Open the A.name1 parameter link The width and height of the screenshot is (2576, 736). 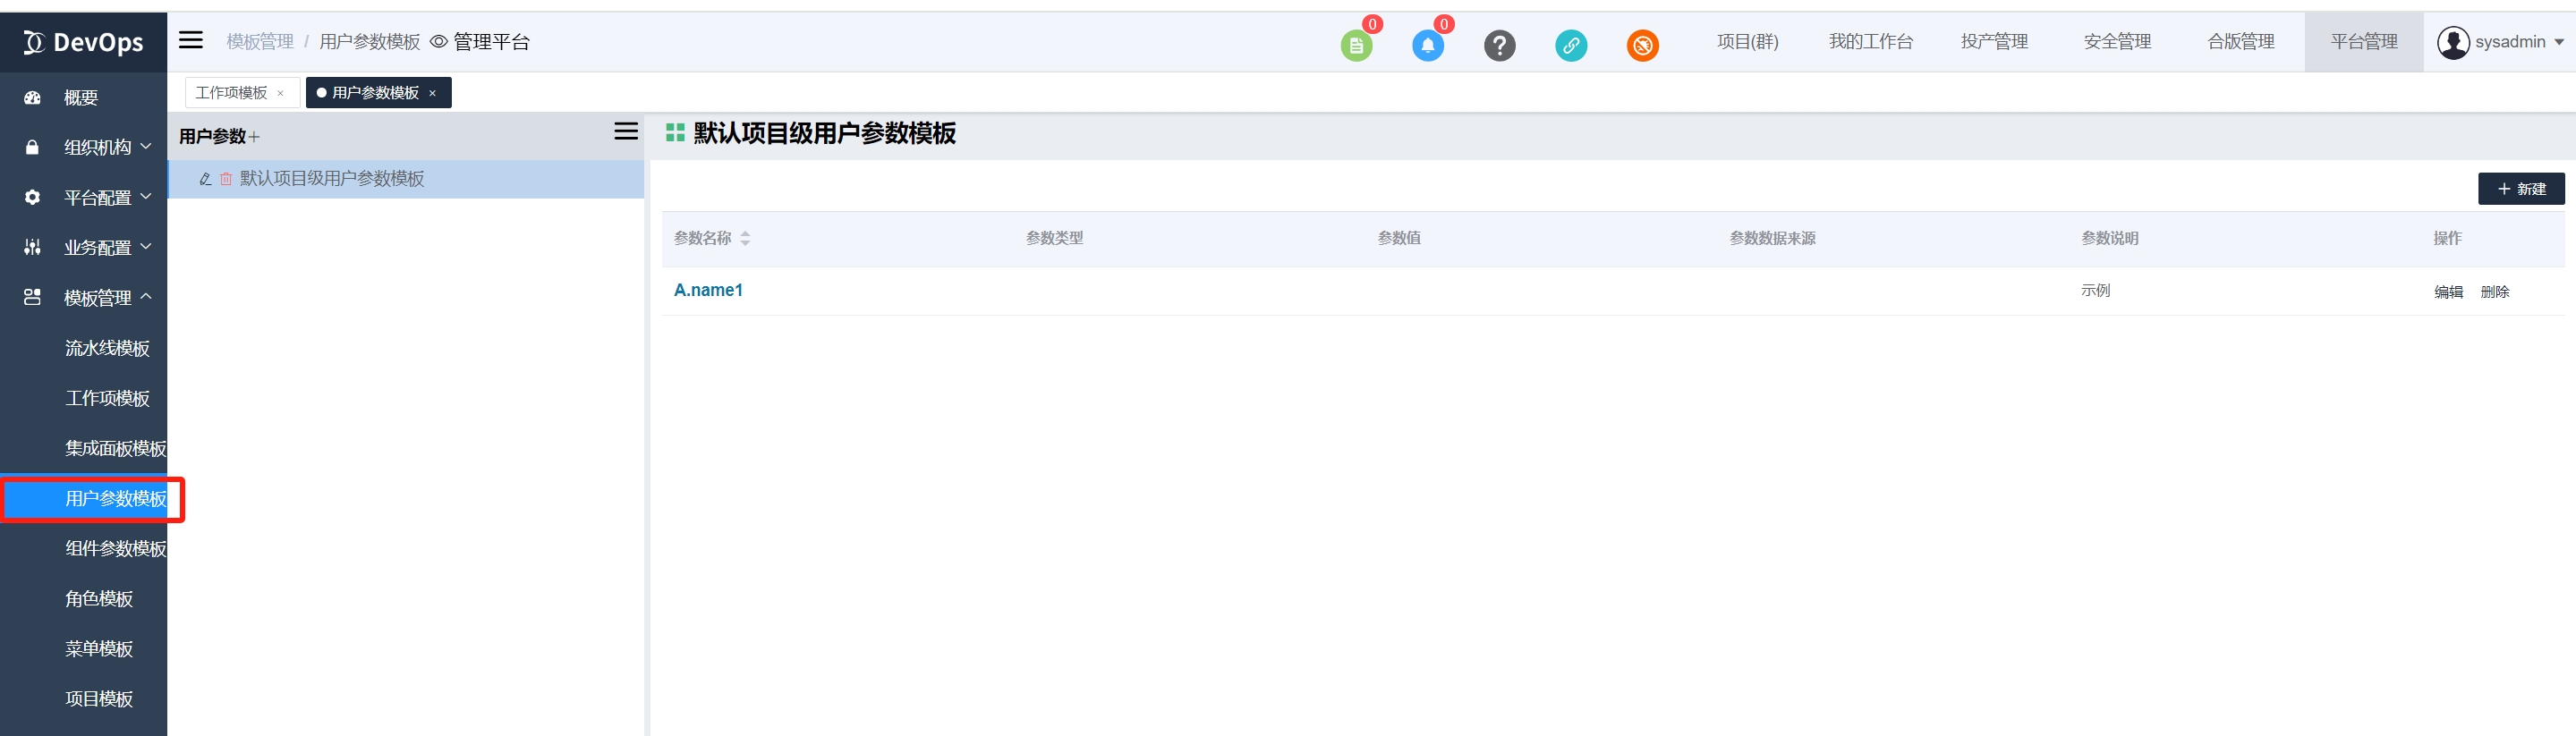pos(708,290)
